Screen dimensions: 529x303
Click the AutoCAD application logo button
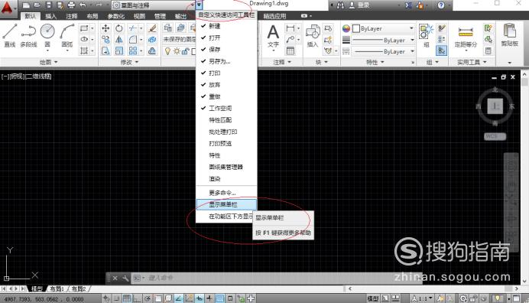click(7, 8)
